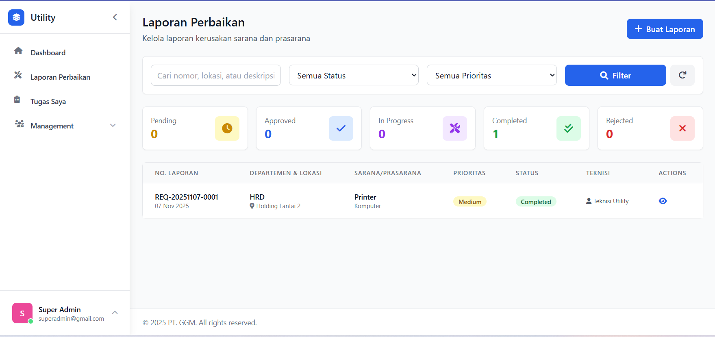Click the Holding Lantai 2 location text
Screen dimensions: 715x337
pyautogui.click(x=278, y=206)
